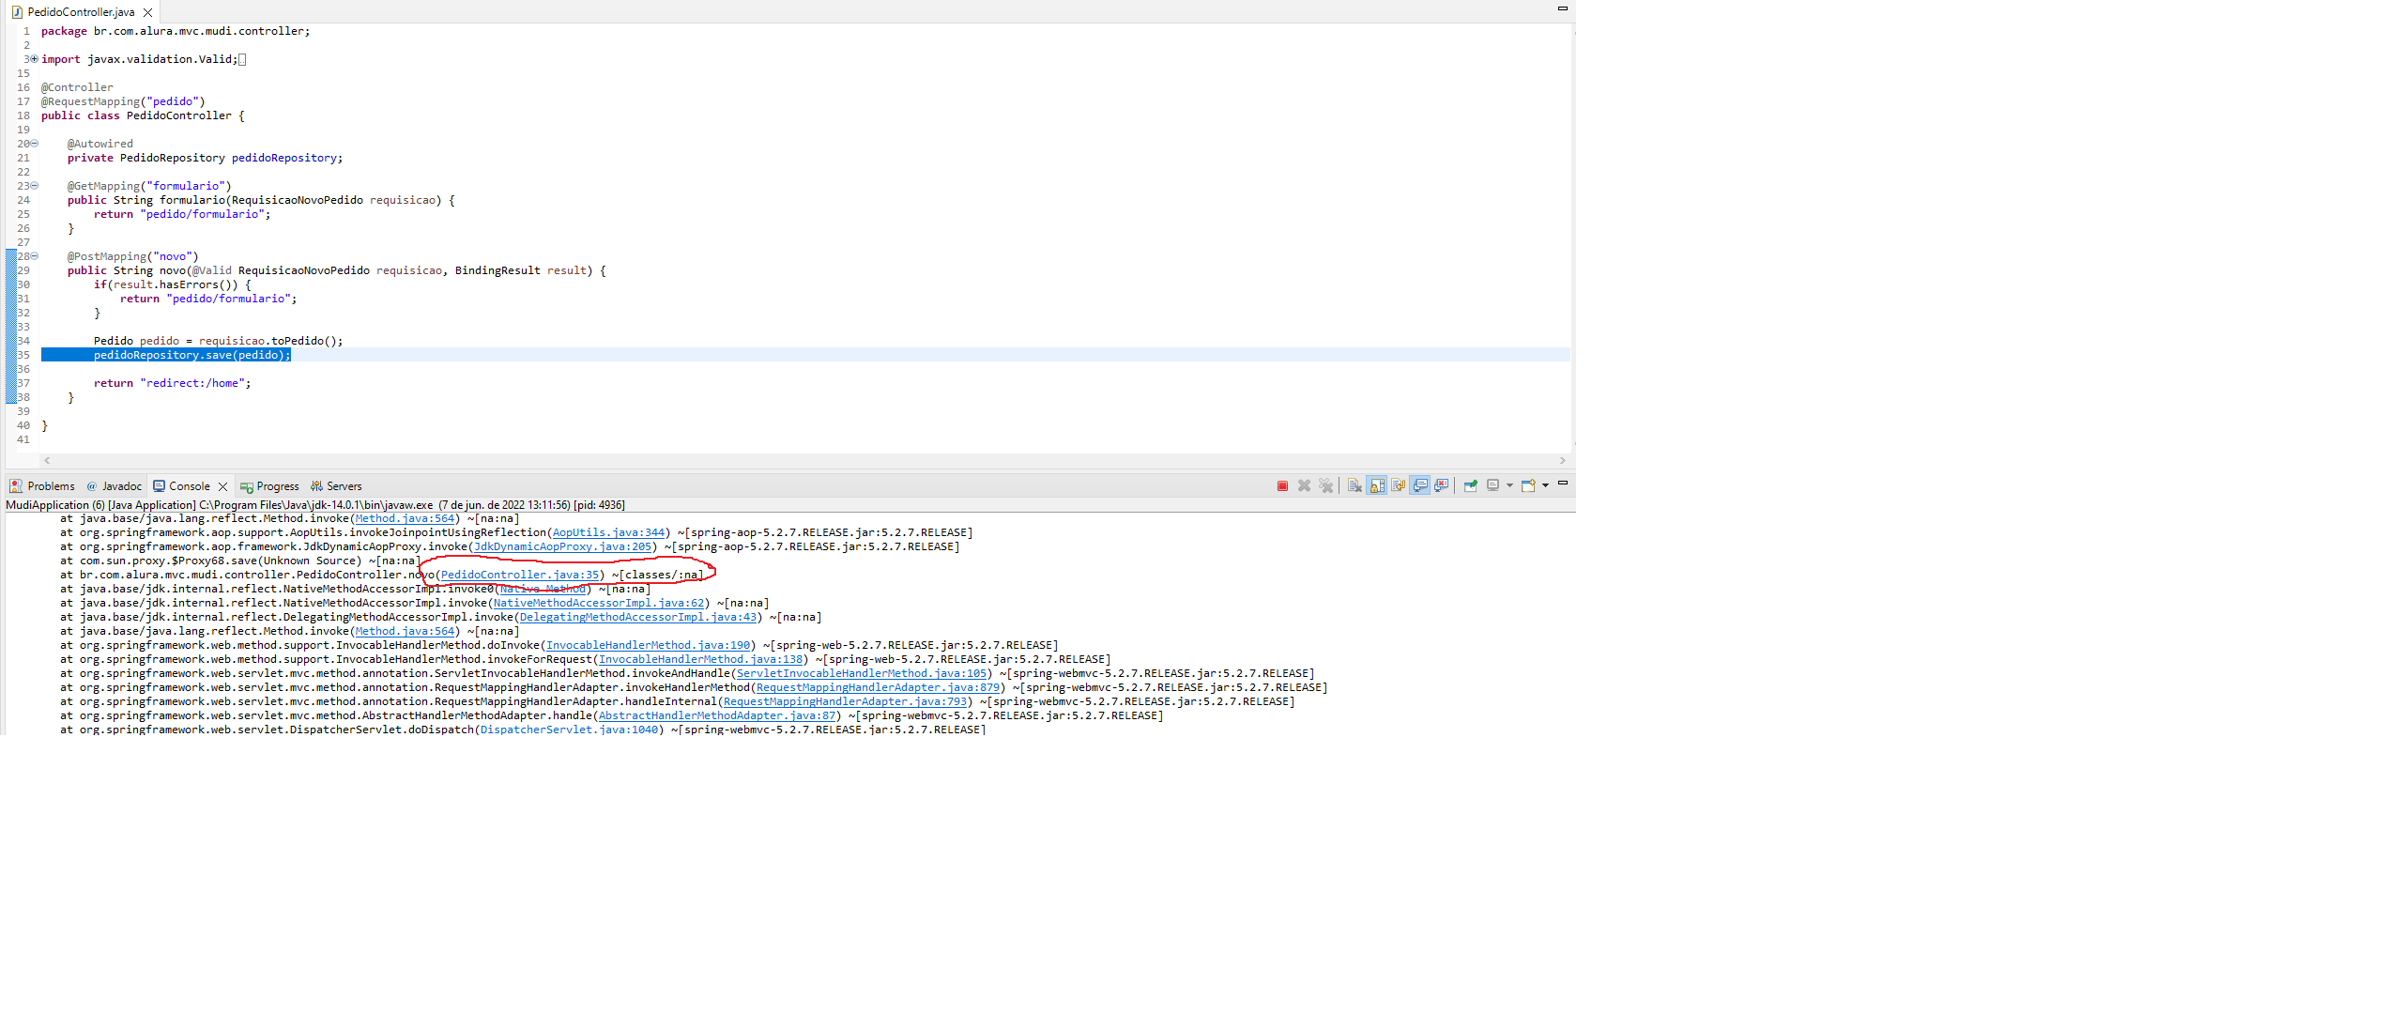Switch to the Servers tab
2403x1014 pixels.
(x=336, y=486)
